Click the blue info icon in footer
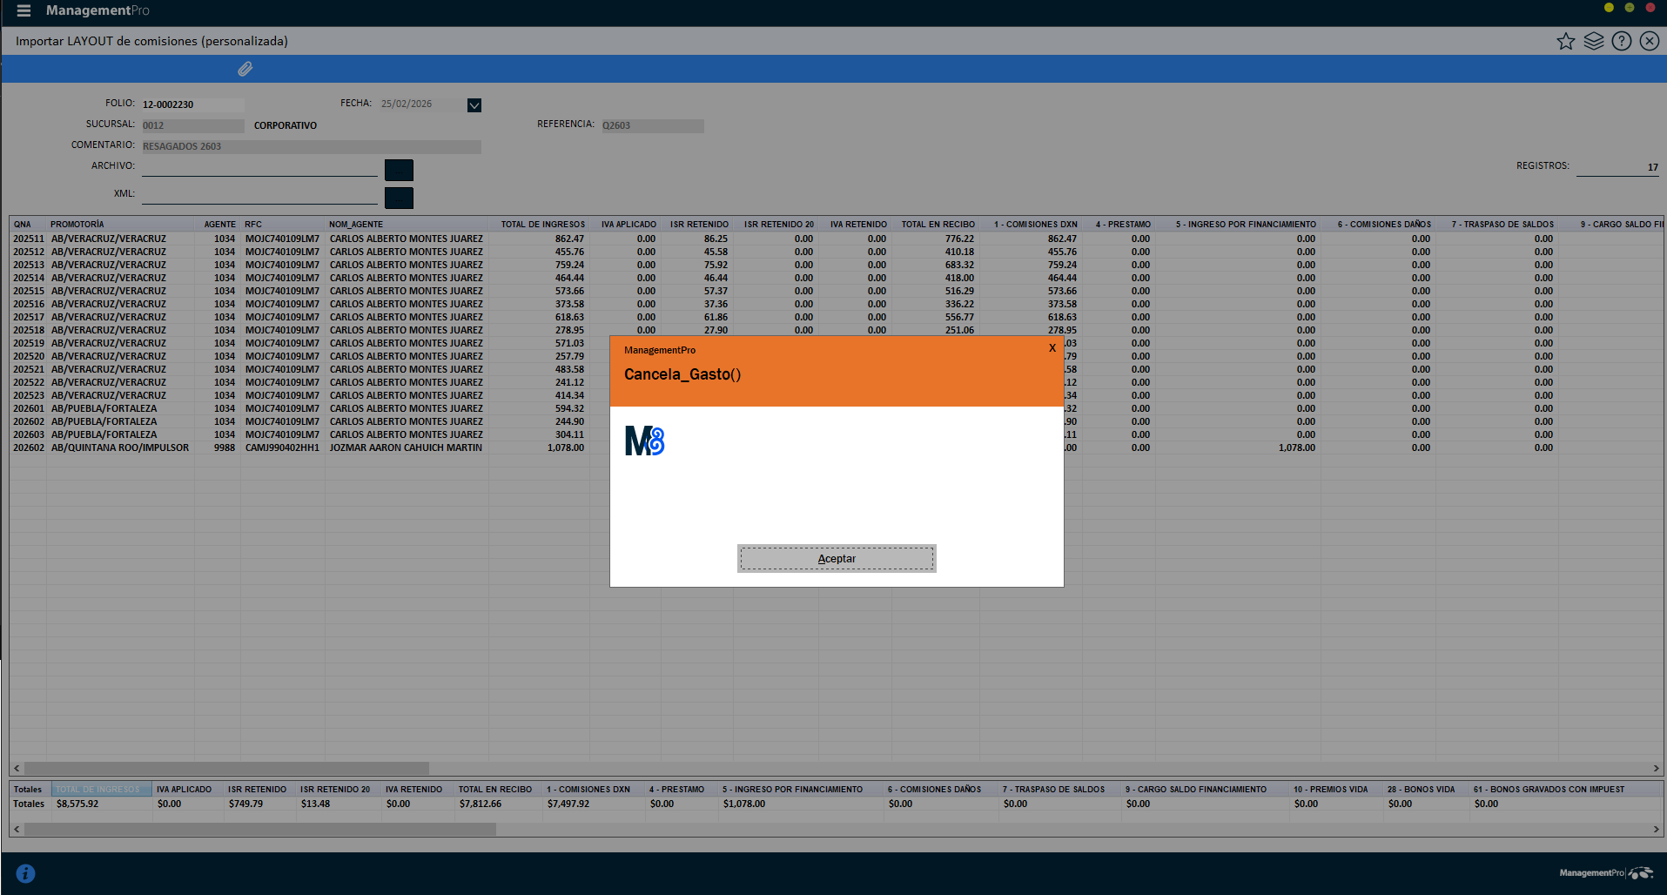This screenshot has height=895, width=1667. point(25,873)
